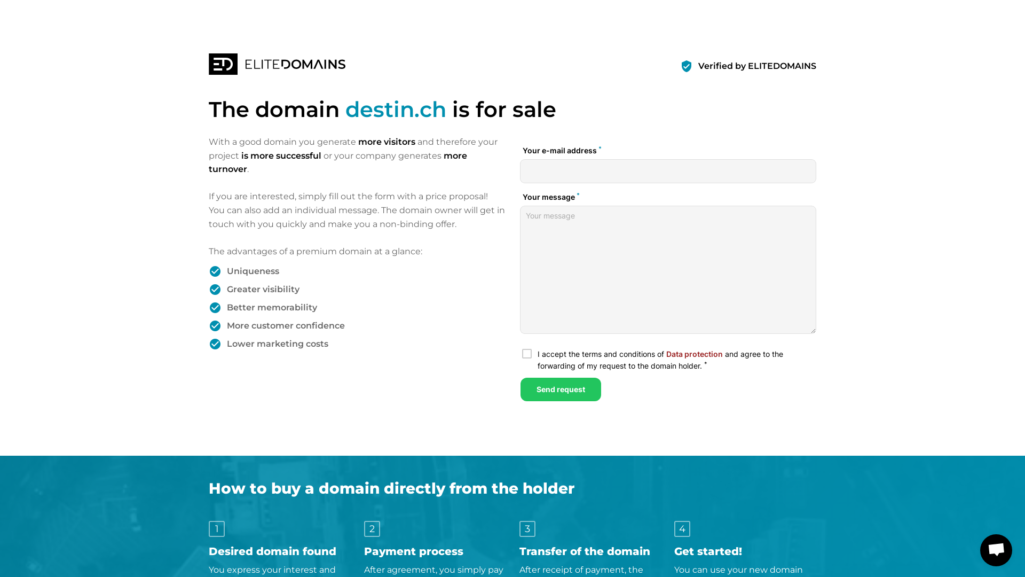Click the Lower marketing costs checkmark icon
Image resolution: width=1025 pixels, height=577 pixels.
(x=215, y=344)
